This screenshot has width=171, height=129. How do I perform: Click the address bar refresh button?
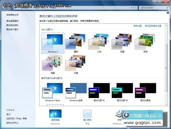[135, 8]
